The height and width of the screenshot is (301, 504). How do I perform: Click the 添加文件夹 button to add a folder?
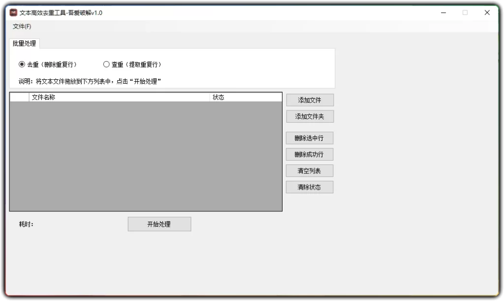(x=310, y=116)
